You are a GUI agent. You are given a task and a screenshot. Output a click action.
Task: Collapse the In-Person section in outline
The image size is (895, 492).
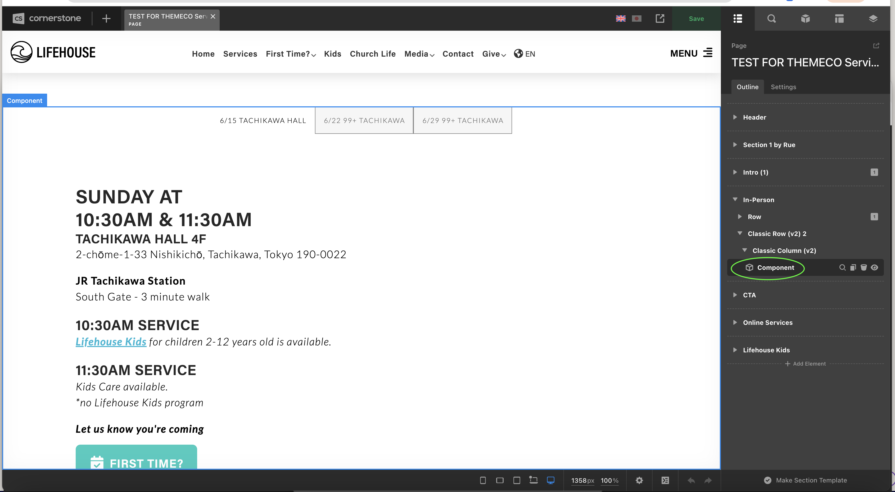click(x=735, y=199)
